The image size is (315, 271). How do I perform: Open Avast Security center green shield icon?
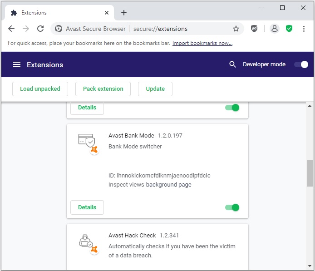click(289, 29)
